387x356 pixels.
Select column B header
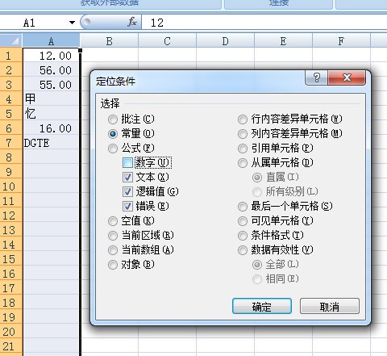tap(109, 41)
